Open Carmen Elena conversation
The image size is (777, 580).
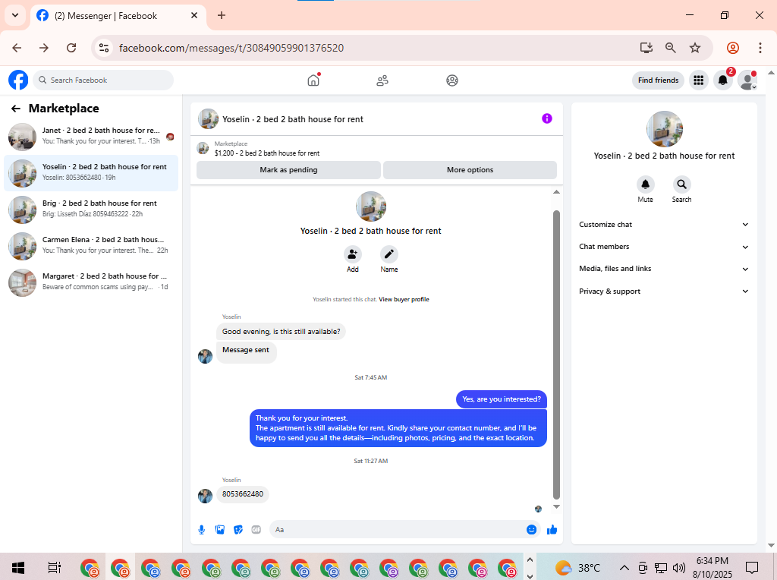(91, 246)
